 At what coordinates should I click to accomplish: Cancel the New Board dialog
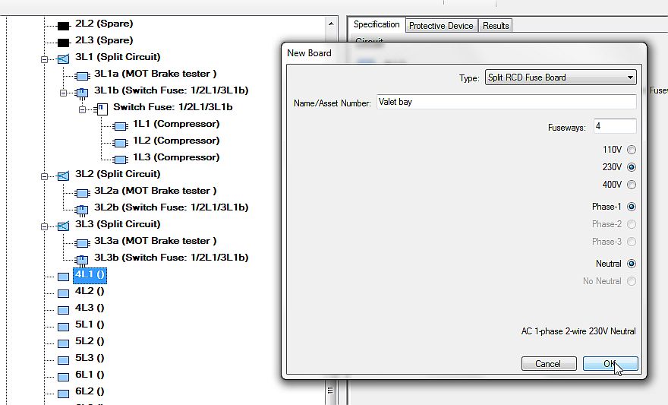tap(549, 364)
